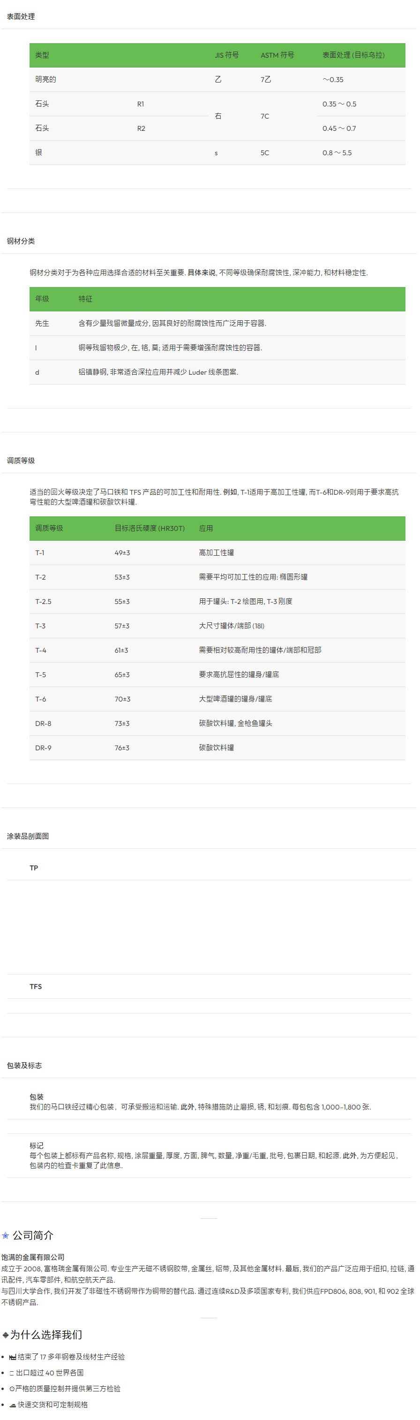The width and height of the screenshot is (420, 1420).
Task: Select the 包装及标志 section heading
Action: (24, 1065)
